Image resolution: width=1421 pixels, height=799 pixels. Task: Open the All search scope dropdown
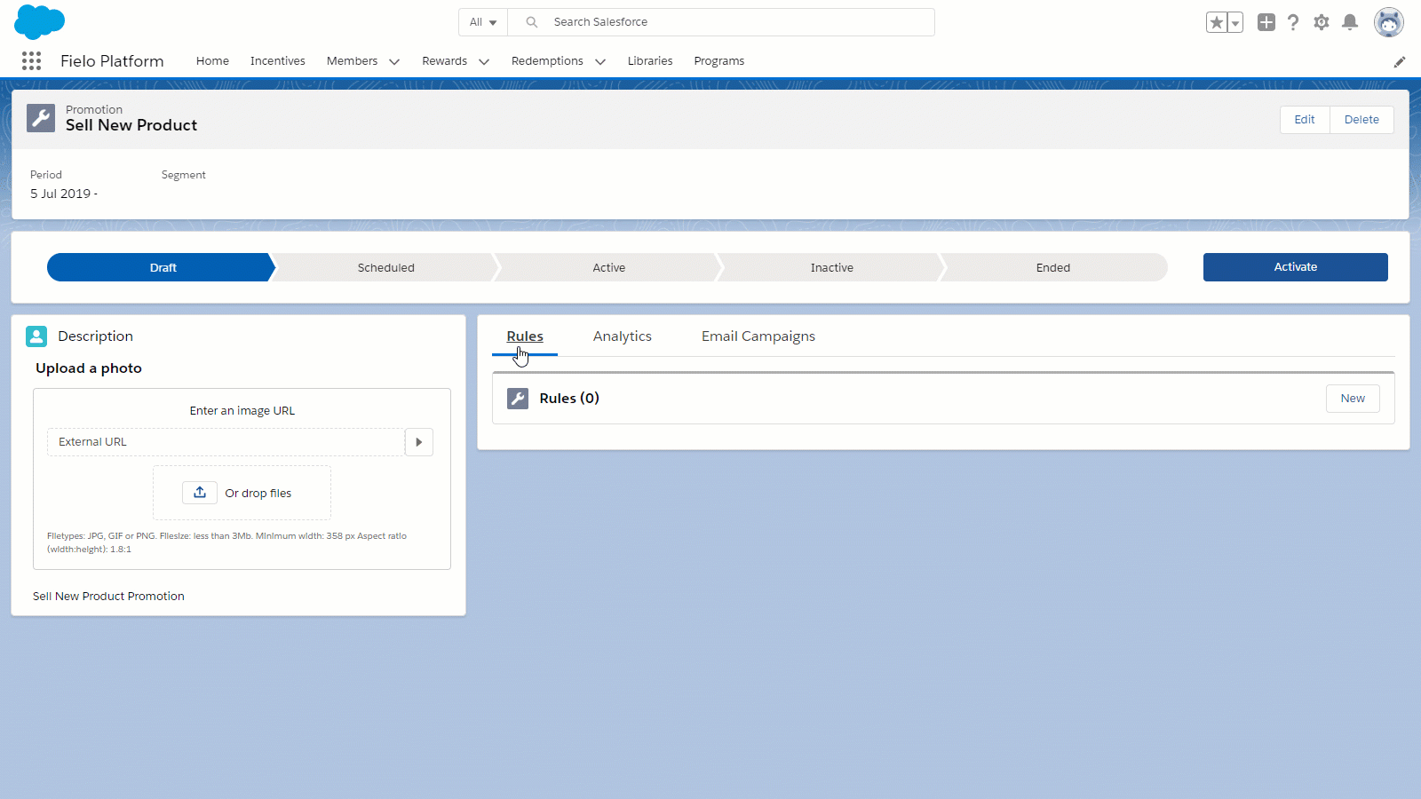pos(483,22)
